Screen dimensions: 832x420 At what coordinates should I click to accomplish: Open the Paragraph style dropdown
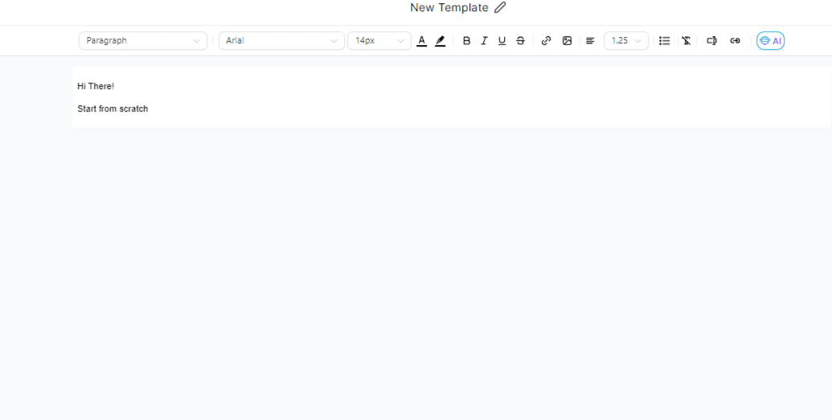point(143,41)
